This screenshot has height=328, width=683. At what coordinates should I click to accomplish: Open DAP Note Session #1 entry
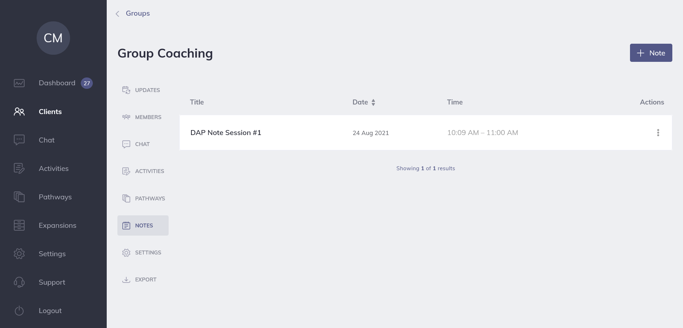(226, 132)
